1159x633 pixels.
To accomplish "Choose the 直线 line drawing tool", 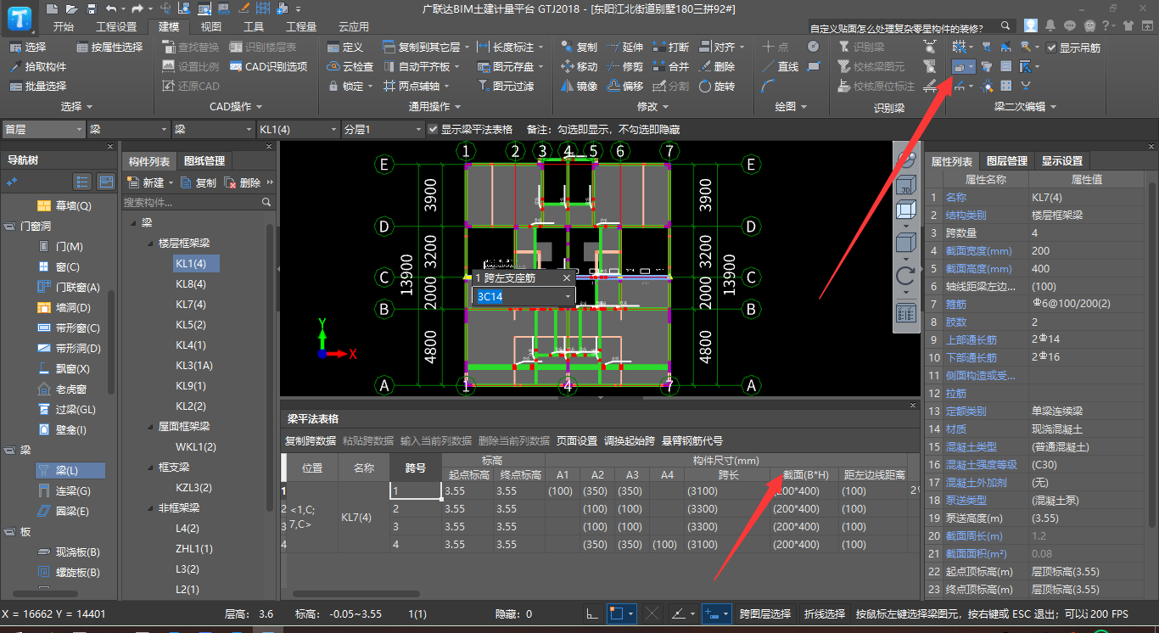I will pos(781,66).
